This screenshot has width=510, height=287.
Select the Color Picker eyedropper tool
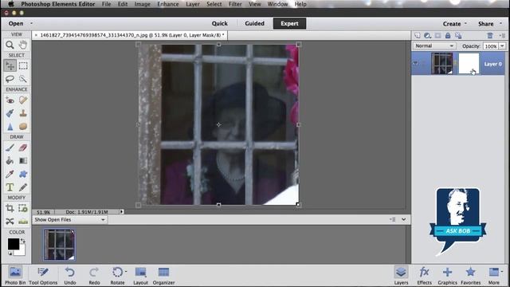[x=10, y=174]
